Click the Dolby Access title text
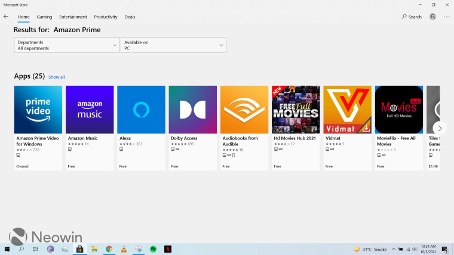The width and height of the screenshot is (454, 255). (184, 138)
